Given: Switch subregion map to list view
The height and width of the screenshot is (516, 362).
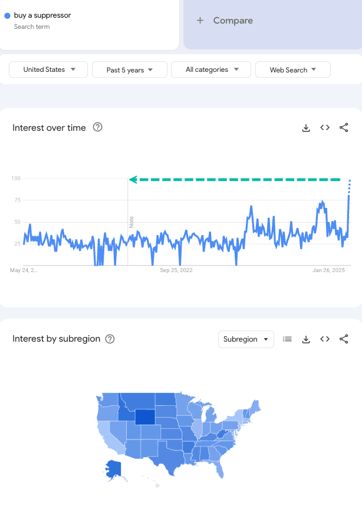Looking at the screenshot, I should (x=287, y=339).
